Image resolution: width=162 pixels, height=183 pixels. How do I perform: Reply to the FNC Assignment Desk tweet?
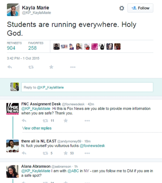click(24, 121)
